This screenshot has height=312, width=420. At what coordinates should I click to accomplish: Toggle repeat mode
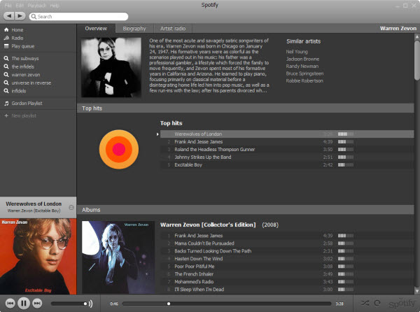(377, 303)
